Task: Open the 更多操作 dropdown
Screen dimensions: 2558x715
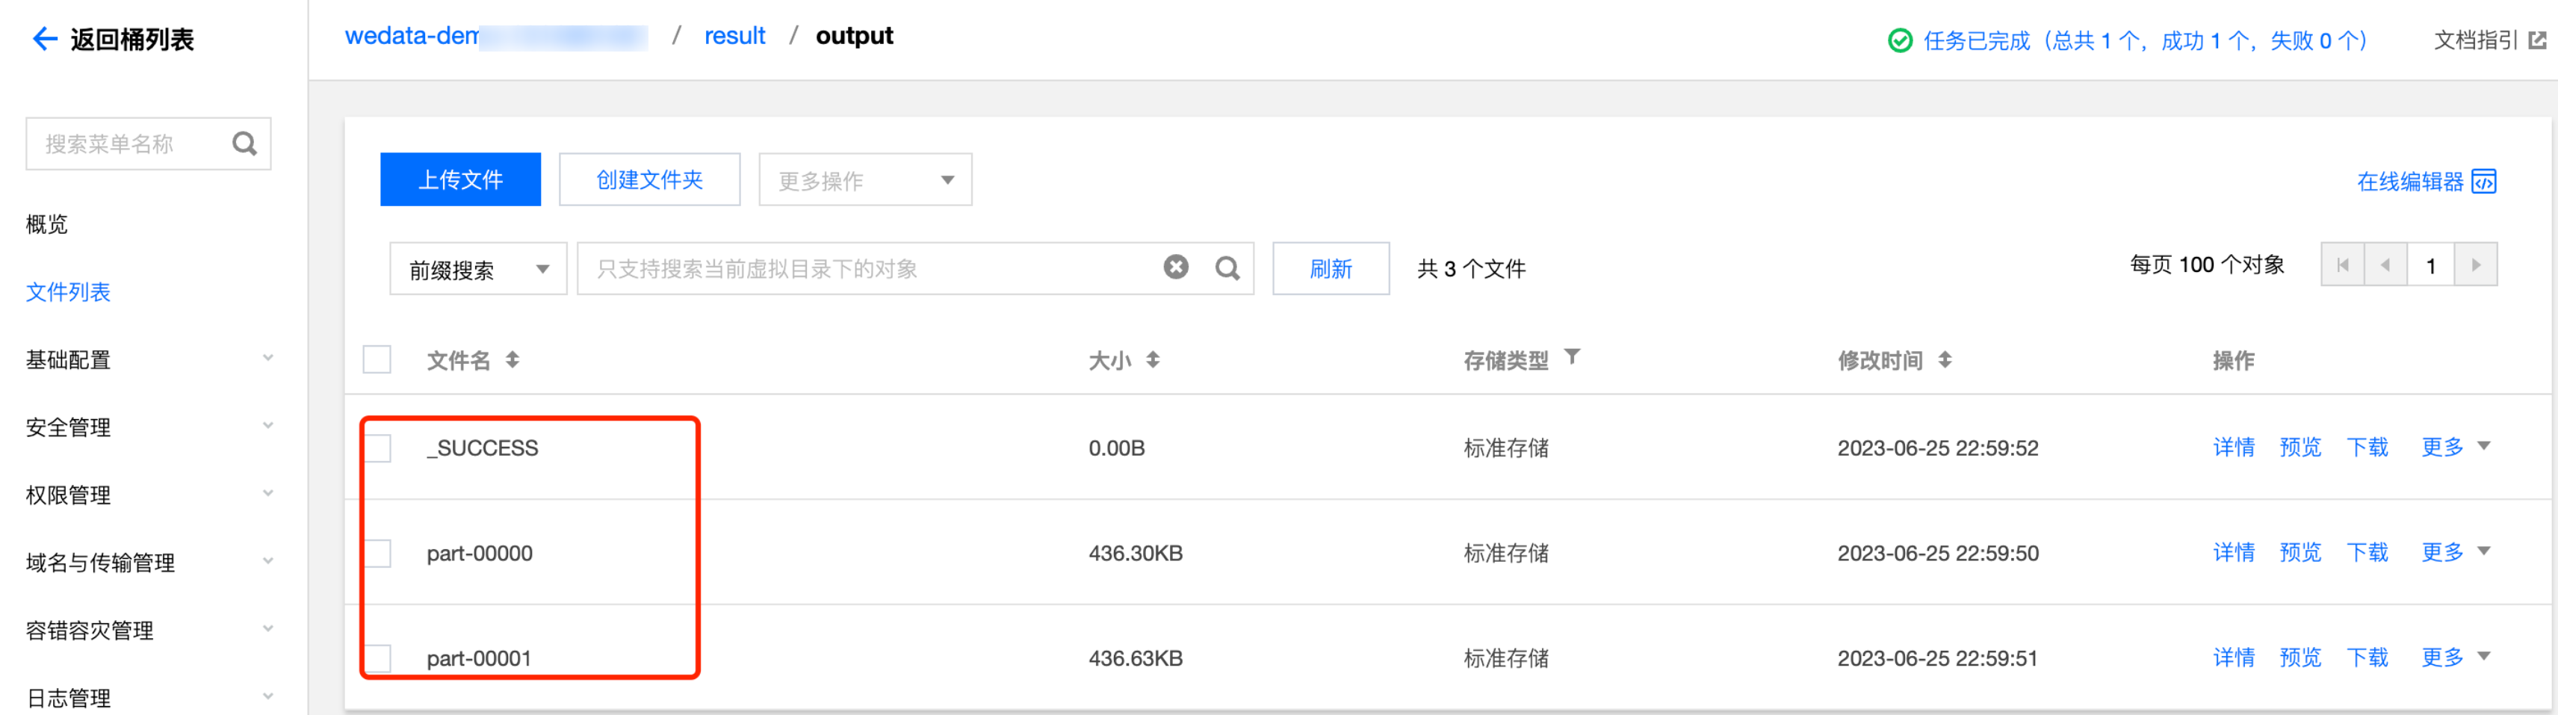Action: click(864, 180)
